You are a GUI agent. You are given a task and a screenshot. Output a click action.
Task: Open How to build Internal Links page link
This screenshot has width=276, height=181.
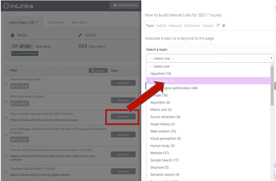[x=41, y=114]
